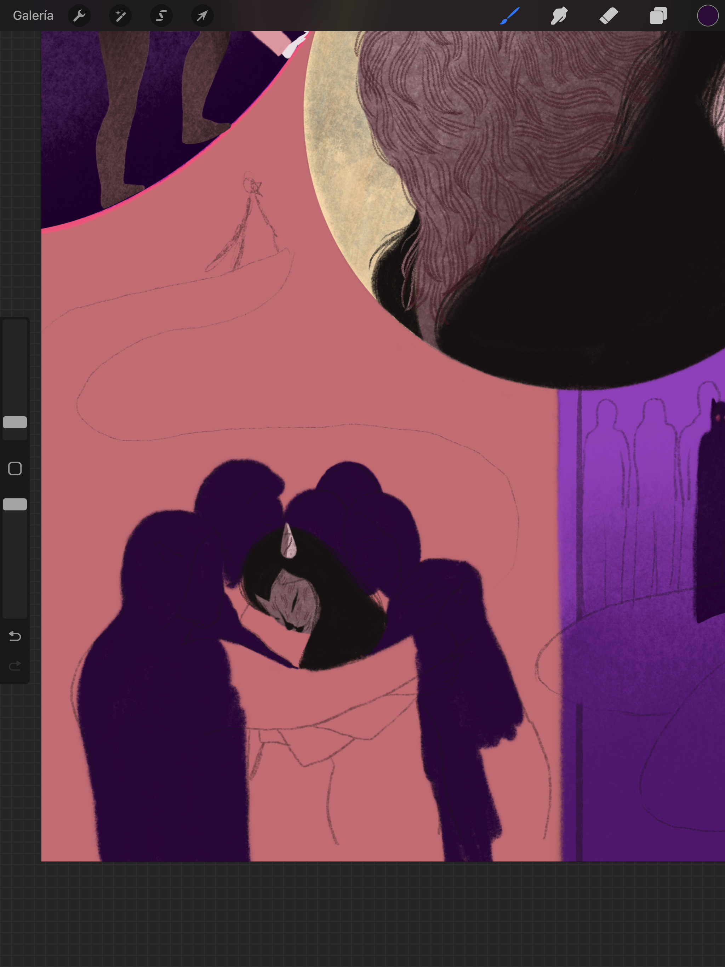Select the Smudge tool
This screenshot has width=725, height=967.
(559, 16)
